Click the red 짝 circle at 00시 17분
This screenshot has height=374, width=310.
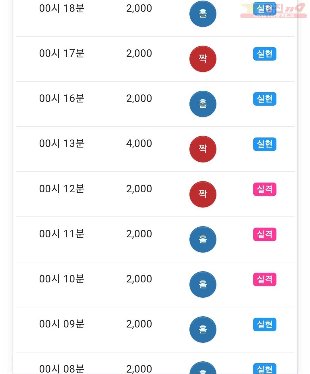point(203,59)
